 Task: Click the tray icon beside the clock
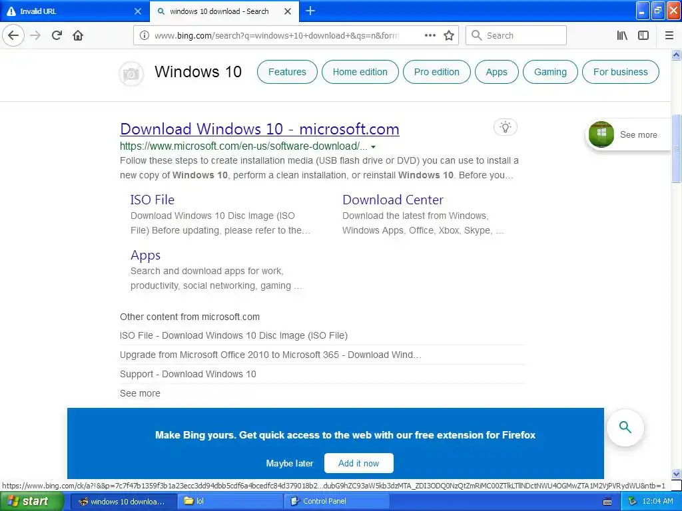point(632,502)
